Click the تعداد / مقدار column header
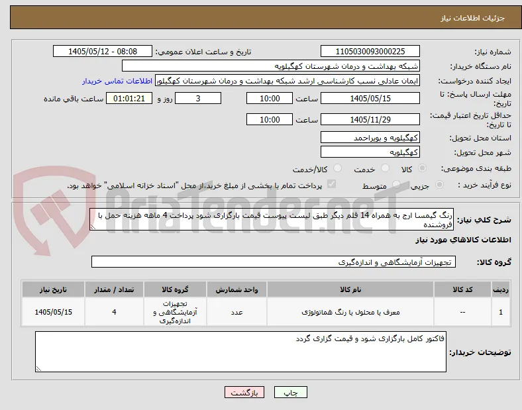The height and width of the screenshot is (410, 522). click(x=114, y=289)
